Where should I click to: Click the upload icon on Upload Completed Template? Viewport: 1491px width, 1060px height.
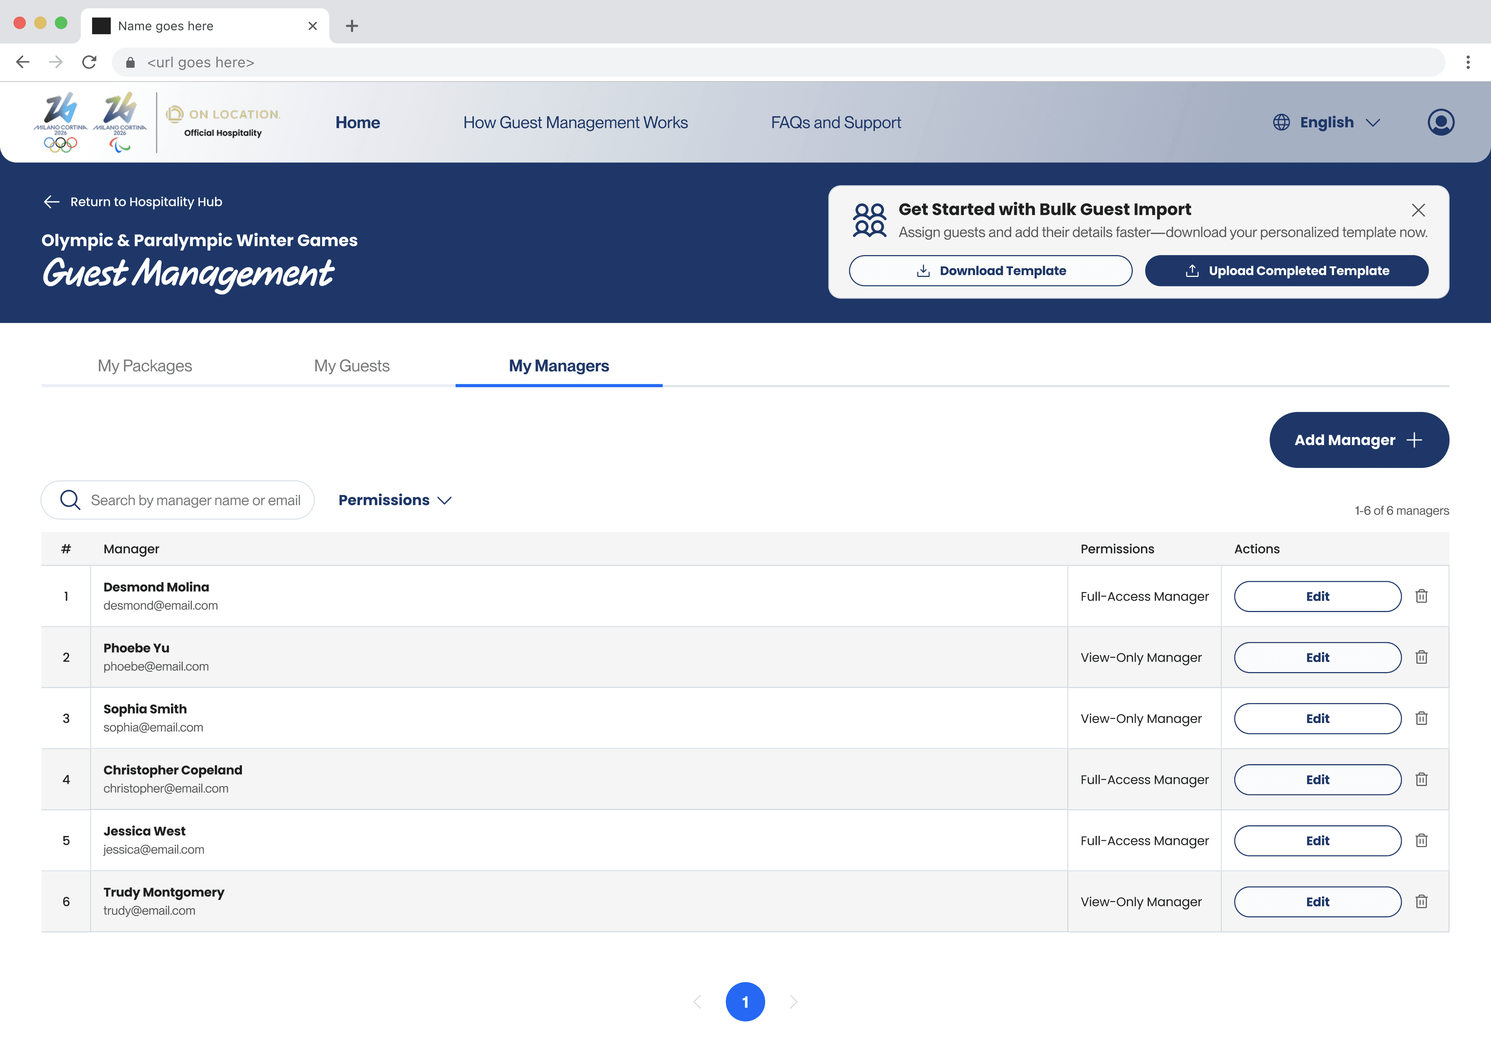1193,270
